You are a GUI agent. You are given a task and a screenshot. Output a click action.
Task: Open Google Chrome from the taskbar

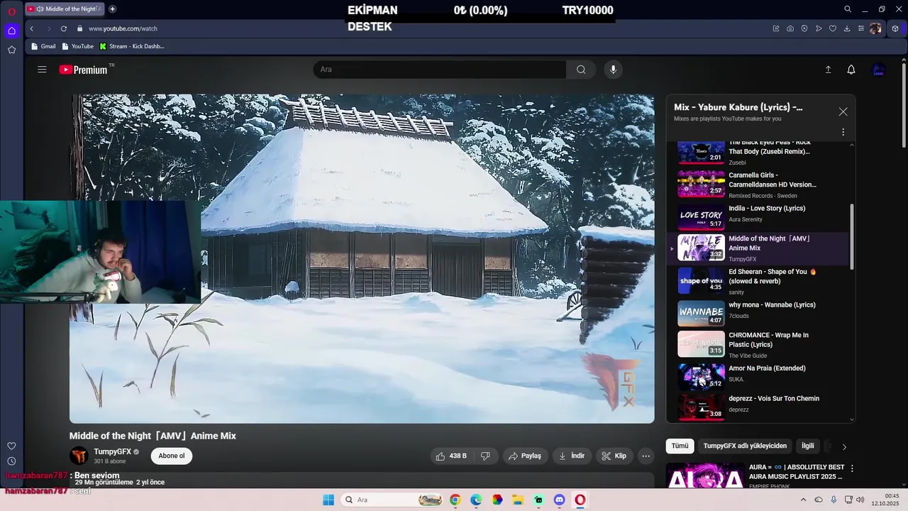(x=455, y=500)
